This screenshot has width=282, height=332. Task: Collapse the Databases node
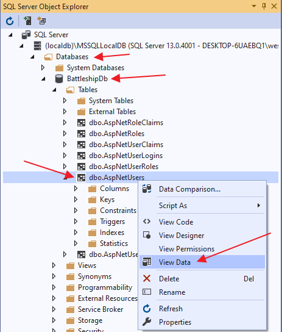(32, 57)
